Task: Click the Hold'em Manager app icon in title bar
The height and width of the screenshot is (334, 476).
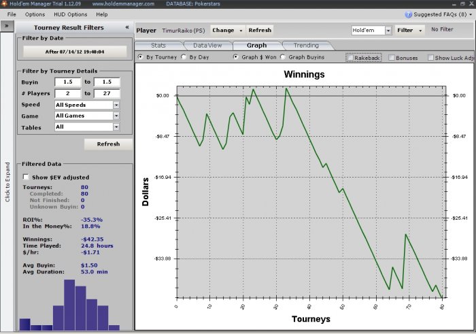Action: (4, 3)
